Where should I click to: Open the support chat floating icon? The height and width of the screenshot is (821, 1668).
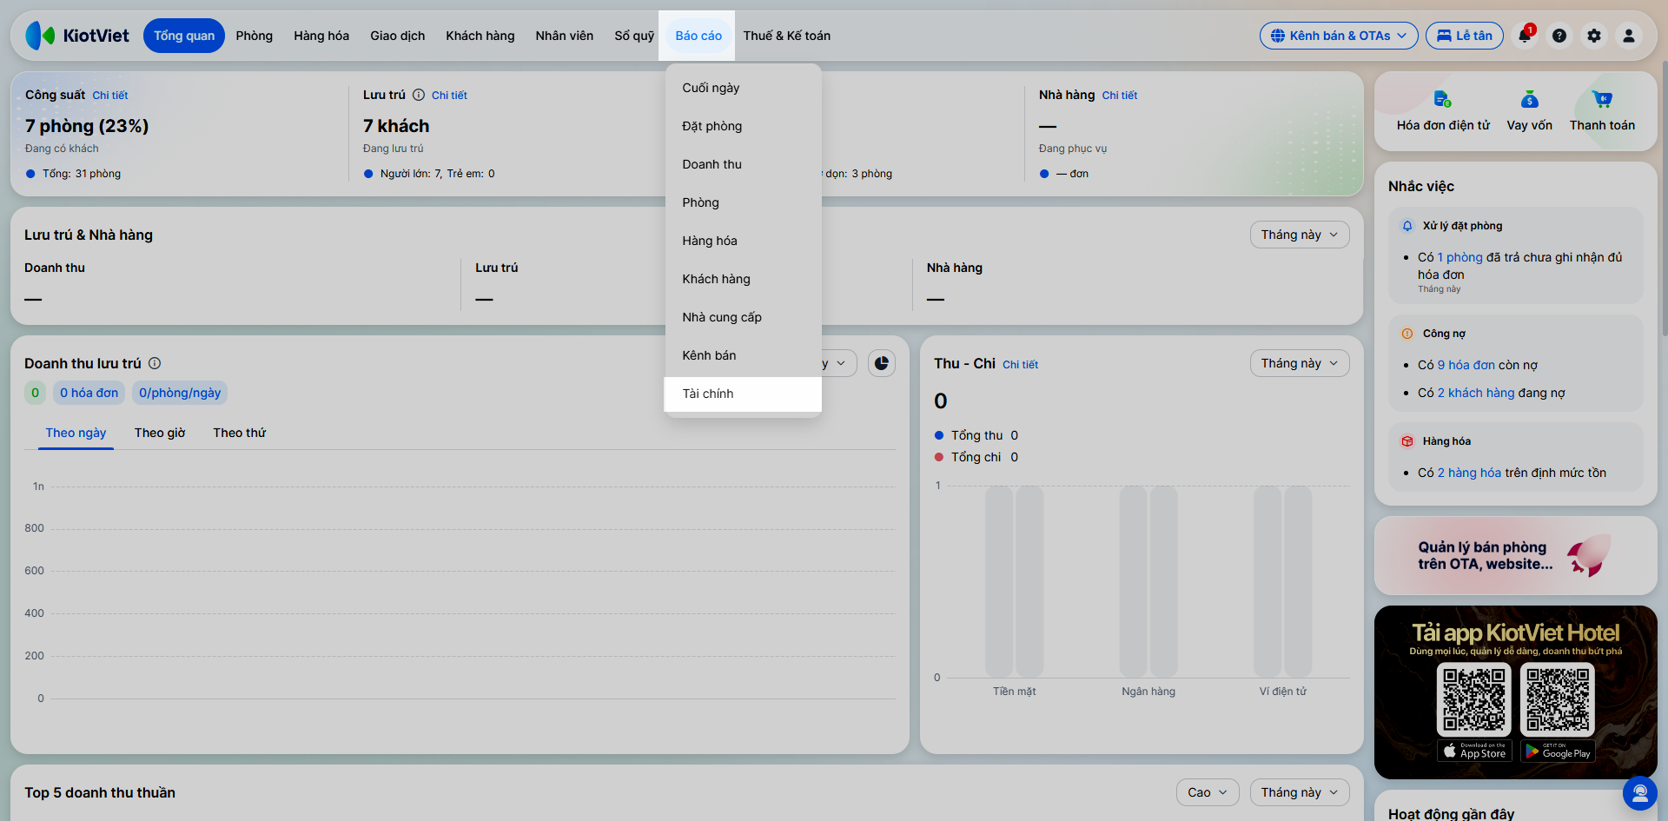pos(1640,793)
